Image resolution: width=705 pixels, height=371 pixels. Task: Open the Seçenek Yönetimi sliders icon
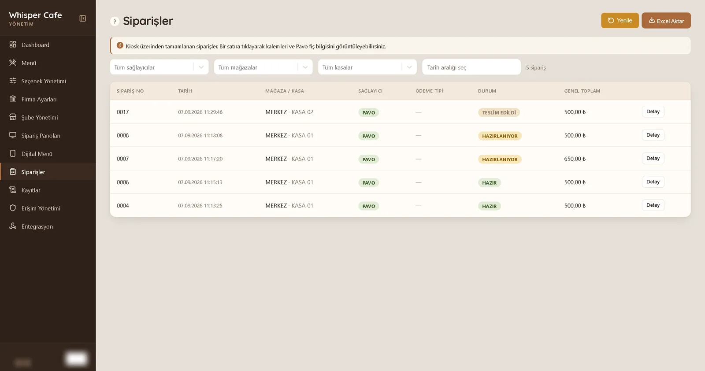point(13,81)
